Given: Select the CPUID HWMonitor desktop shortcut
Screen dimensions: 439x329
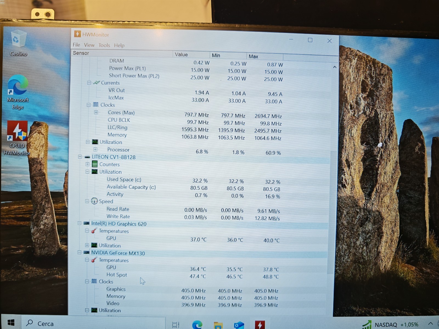Looking at the screenshot, I should (17, 138).
